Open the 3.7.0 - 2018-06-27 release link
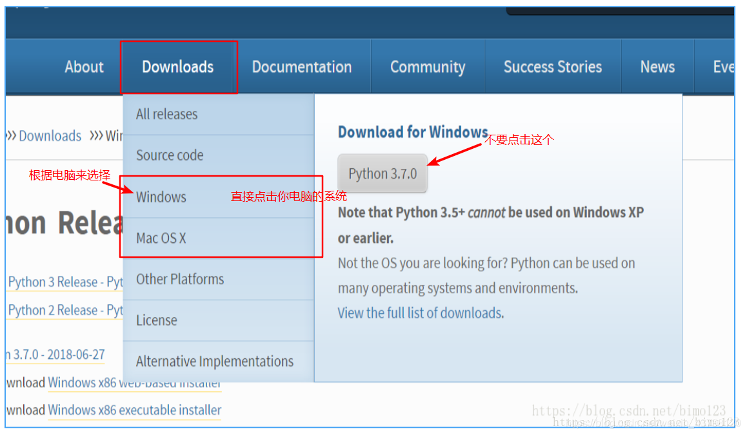The height and width of the screenshot is (435, 747). tap(55, 354)
